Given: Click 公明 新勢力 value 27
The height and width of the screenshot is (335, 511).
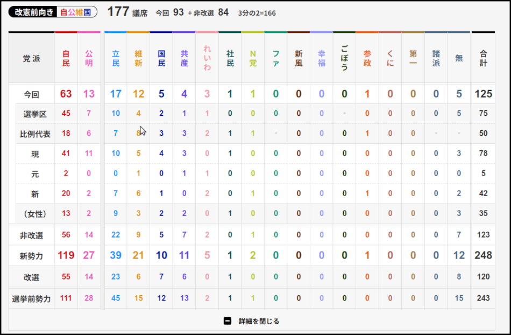Looking at the screenshot, I should click(x=89, y=255).
